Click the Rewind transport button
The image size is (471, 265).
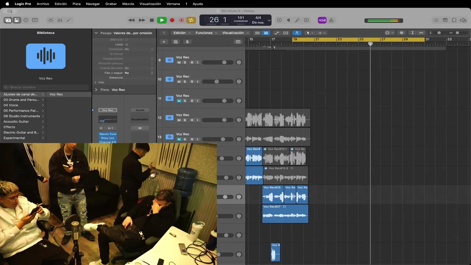click(131, 20)
